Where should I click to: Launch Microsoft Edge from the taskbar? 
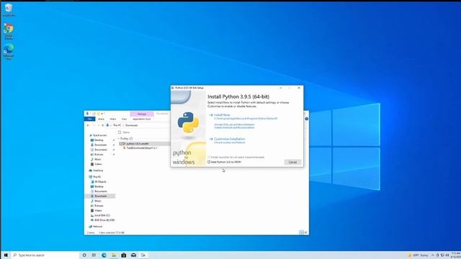(104, 255)
